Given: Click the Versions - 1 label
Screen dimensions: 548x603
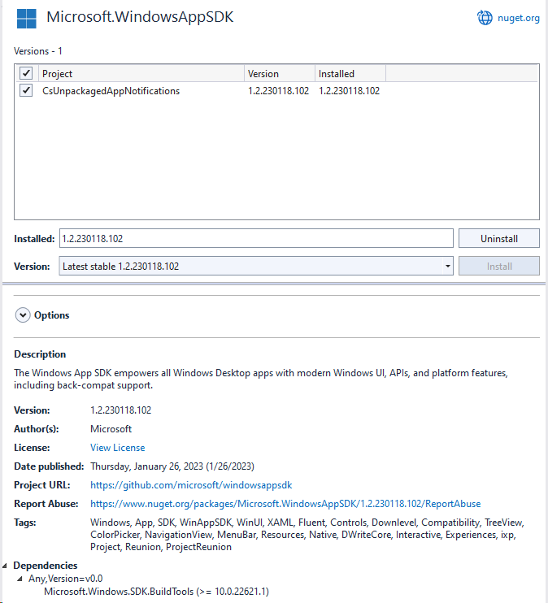Looking at the screenshot, I should [x=37, y=51].
